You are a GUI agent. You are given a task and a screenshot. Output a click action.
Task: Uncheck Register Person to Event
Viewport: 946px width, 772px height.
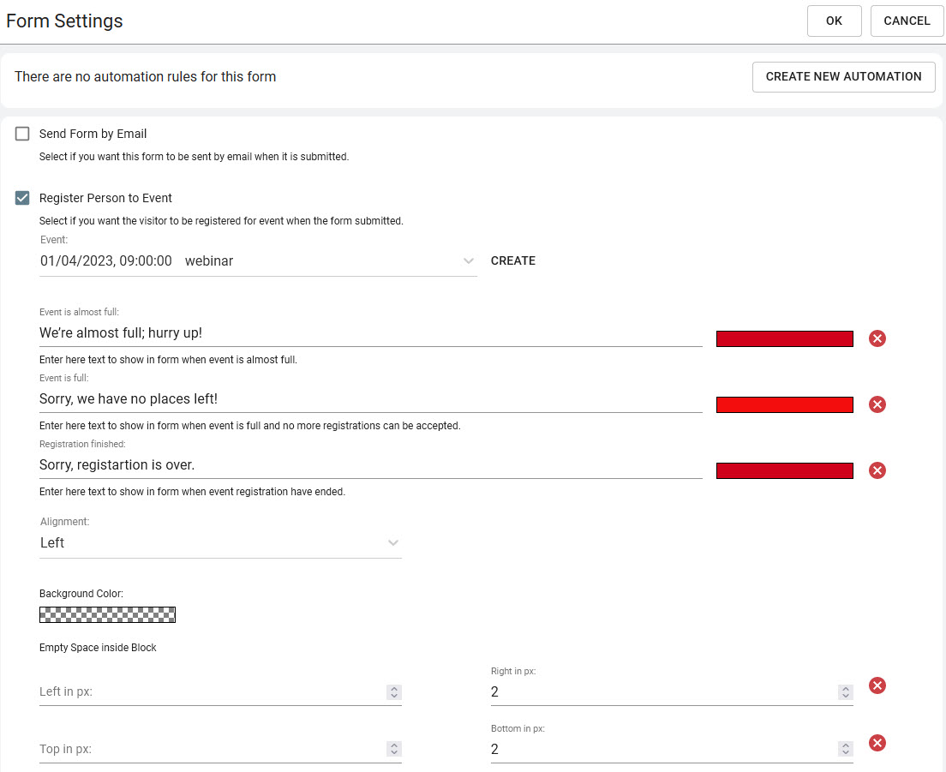point(22,198)
